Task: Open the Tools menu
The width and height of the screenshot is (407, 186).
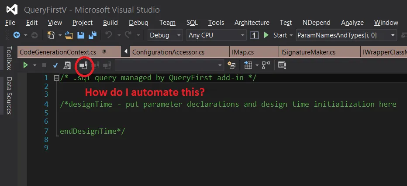Action: [216, 23]
